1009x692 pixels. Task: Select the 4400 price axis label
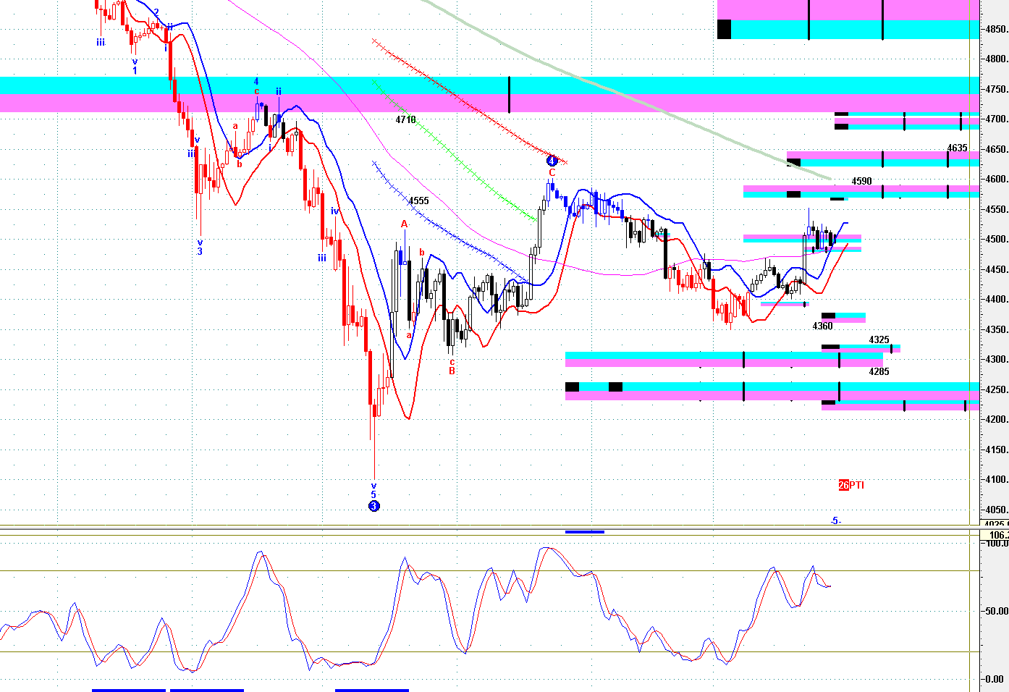click(996, 300)
